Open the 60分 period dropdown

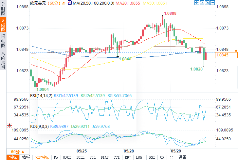(x=18, y=151)
